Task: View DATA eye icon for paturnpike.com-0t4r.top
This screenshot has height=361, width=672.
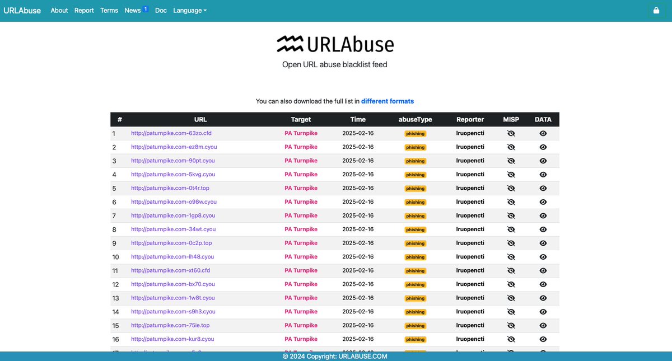Action: click(x=543, y=189)
